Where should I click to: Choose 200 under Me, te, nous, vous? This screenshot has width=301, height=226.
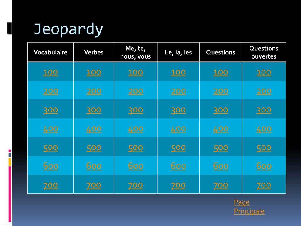[136, 91]
